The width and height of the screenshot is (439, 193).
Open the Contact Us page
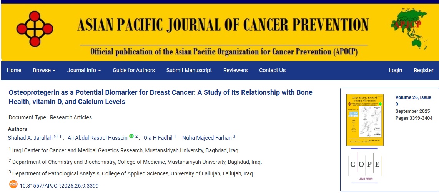click(x=272, y=70)
